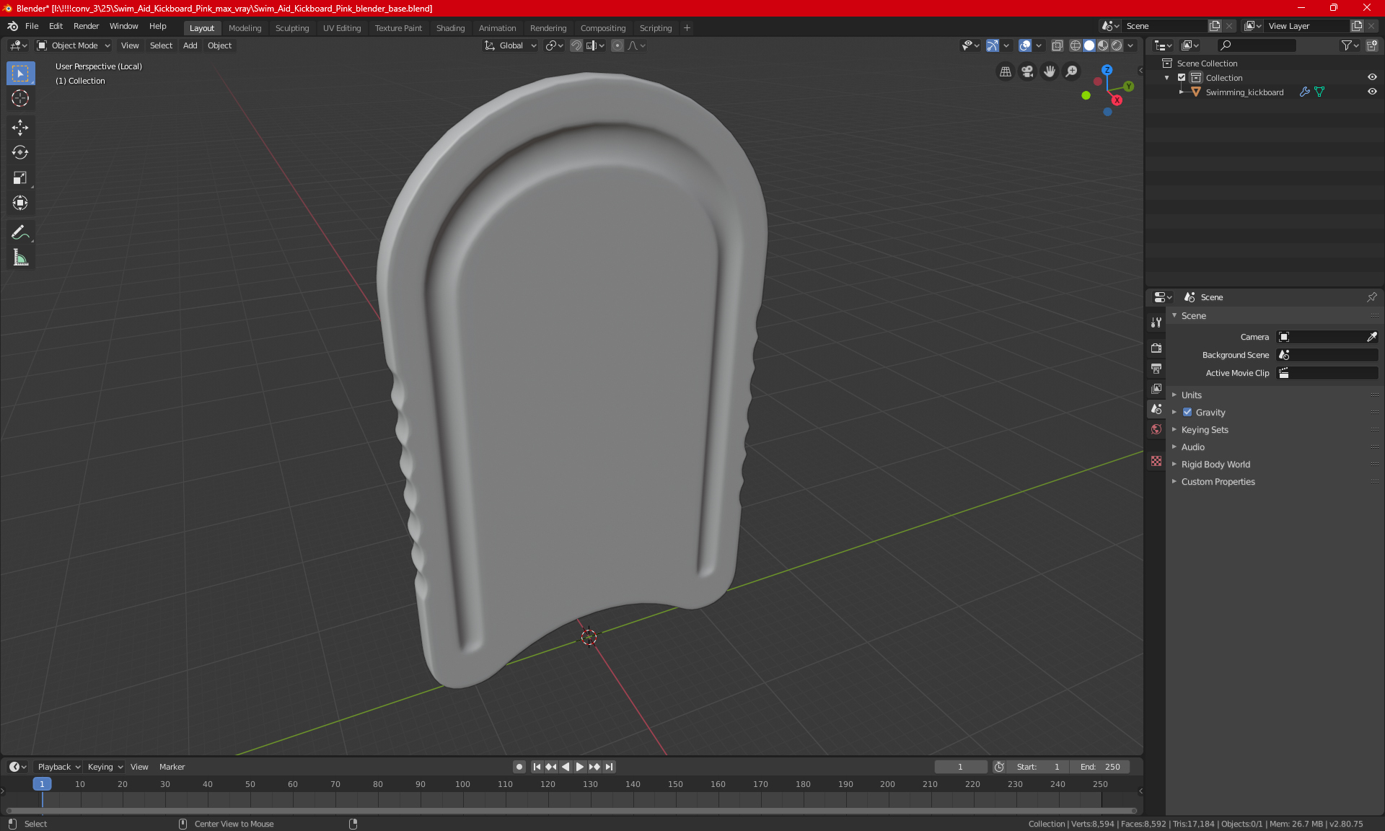Toggle the Gravity checkbox

(x=1187, y=413)
